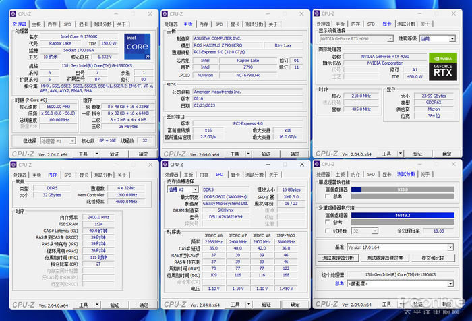Open the 性能等级 dropdown showing 当前
The image size is (472, 321).
438,38
